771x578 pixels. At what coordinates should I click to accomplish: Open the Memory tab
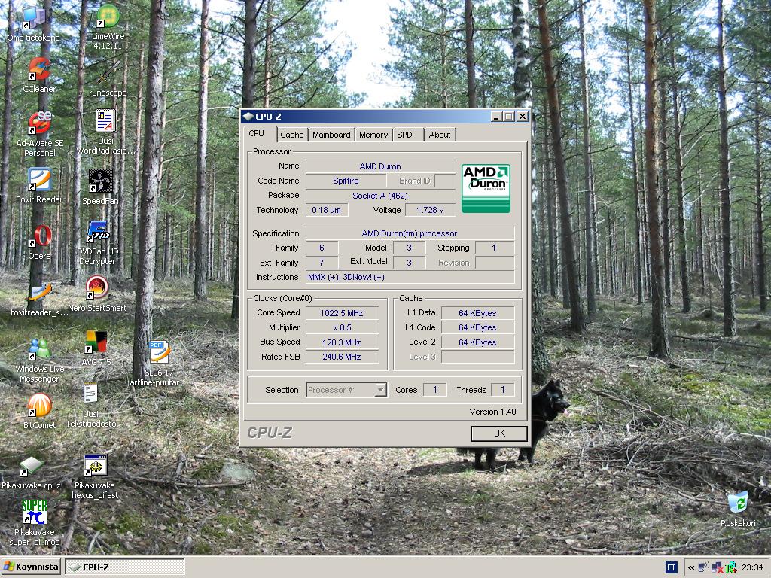[373, 135]
